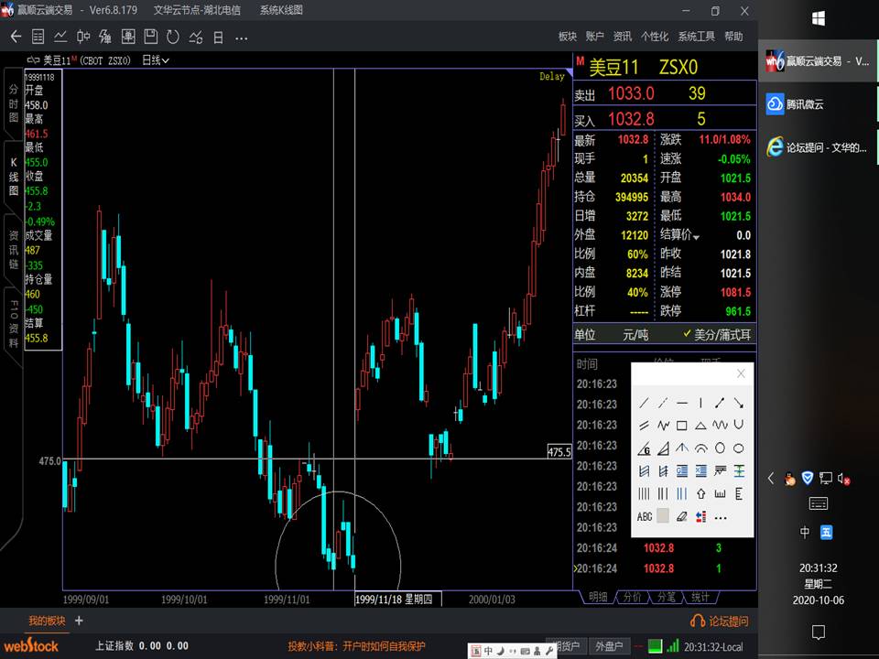
Task: Click the back arrow in the toolbar
Action: tap(16, 37)
